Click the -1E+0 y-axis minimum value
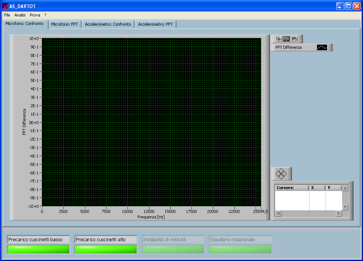 (x=33, y=206)
